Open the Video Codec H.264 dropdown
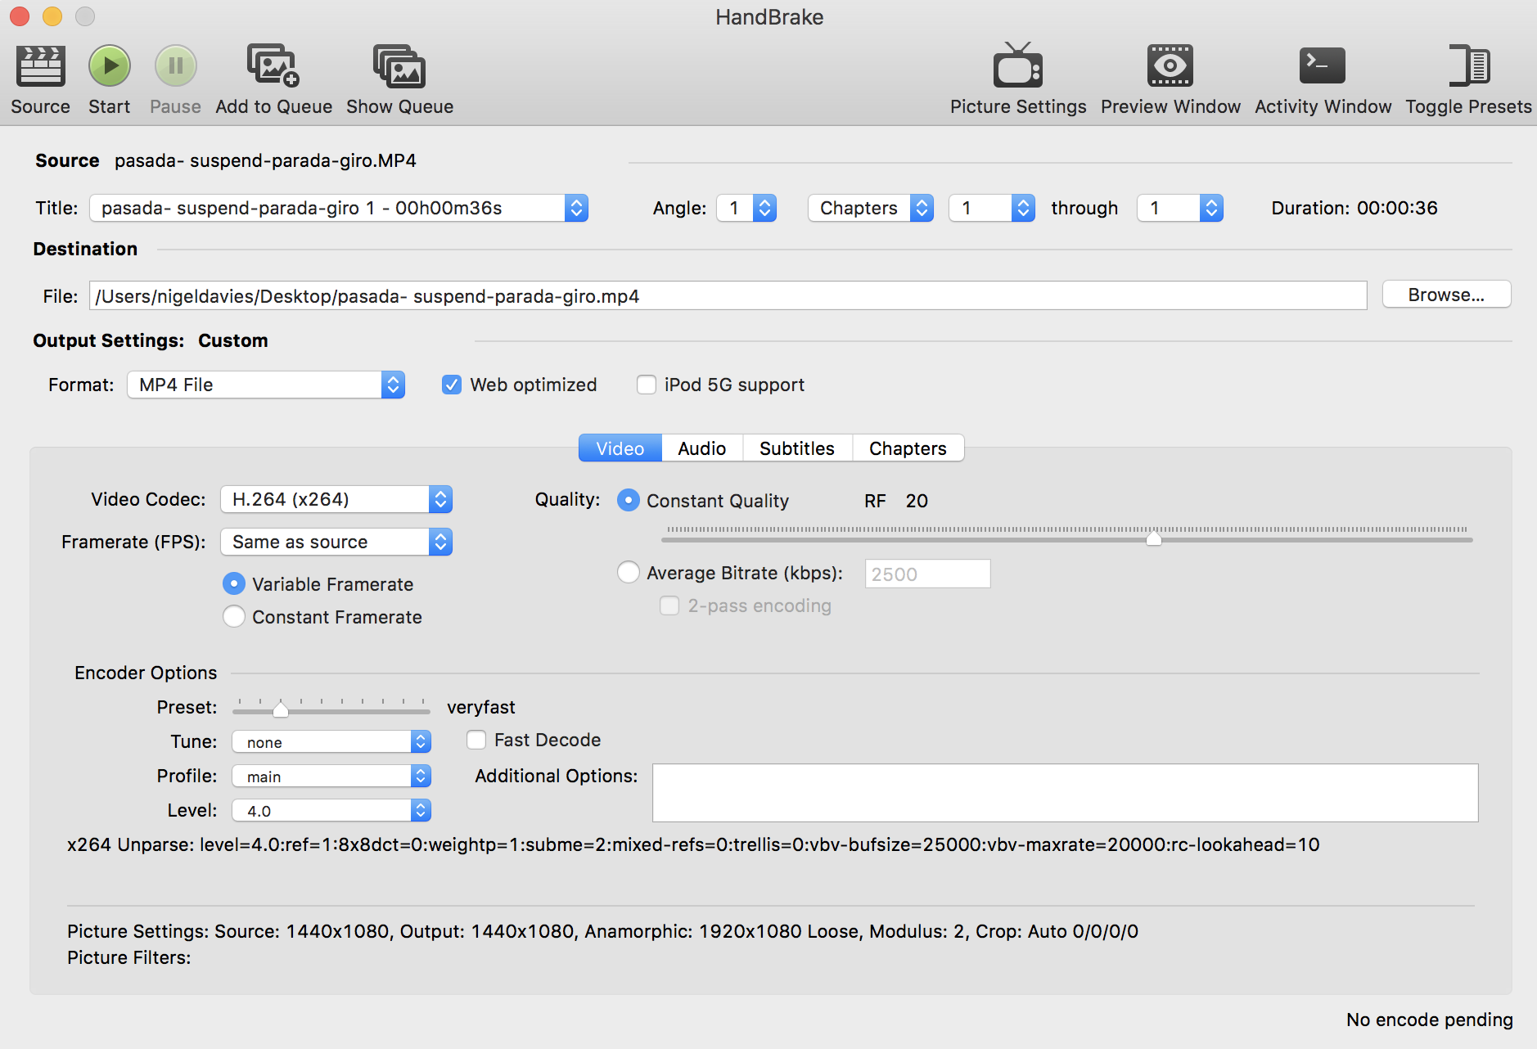1537x1049 pixels. coord(336,499)
